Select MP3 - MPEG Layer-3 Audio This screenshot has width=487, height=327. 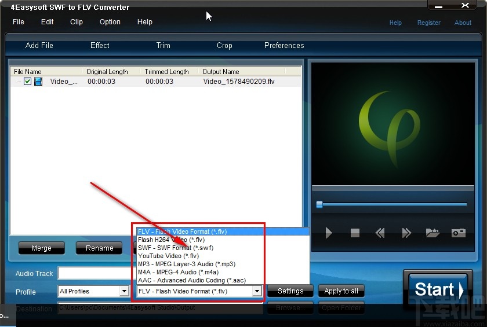click(223, 264)
